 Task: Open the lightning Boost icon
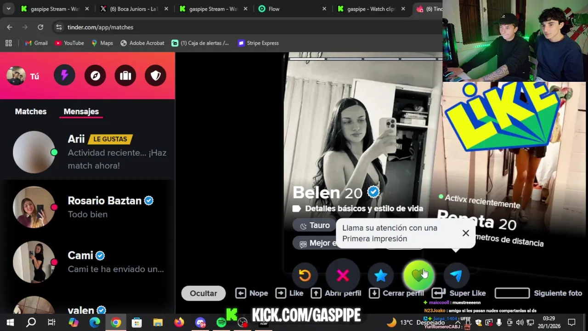64,75
